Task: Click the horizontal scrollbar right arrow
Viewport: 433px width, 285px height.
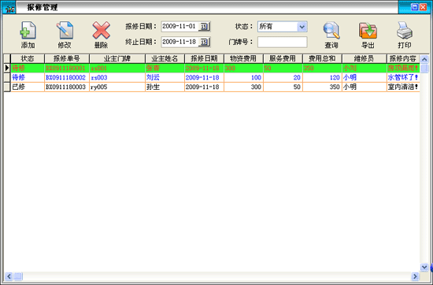Action: (415, 276)
